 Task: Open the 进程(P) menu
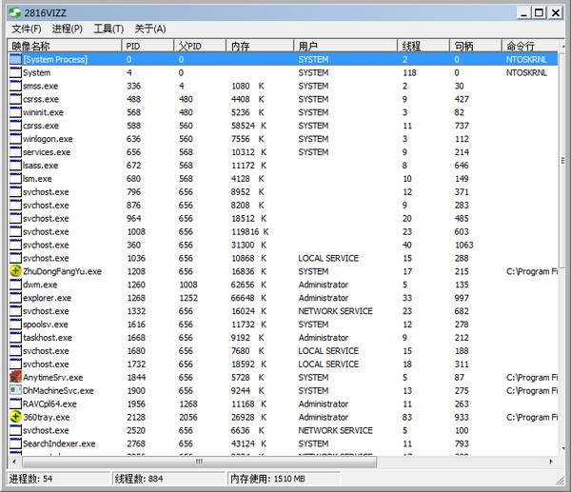(x=67, y=30)
